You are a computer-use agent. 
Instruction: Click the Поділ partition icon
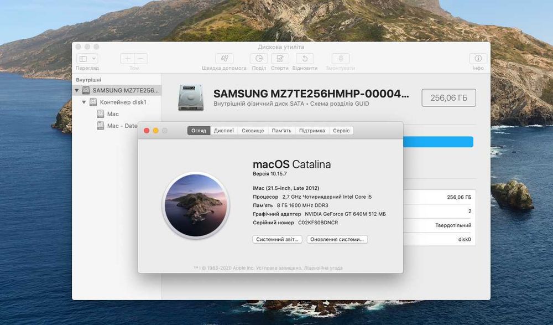[x=259, y=59]
